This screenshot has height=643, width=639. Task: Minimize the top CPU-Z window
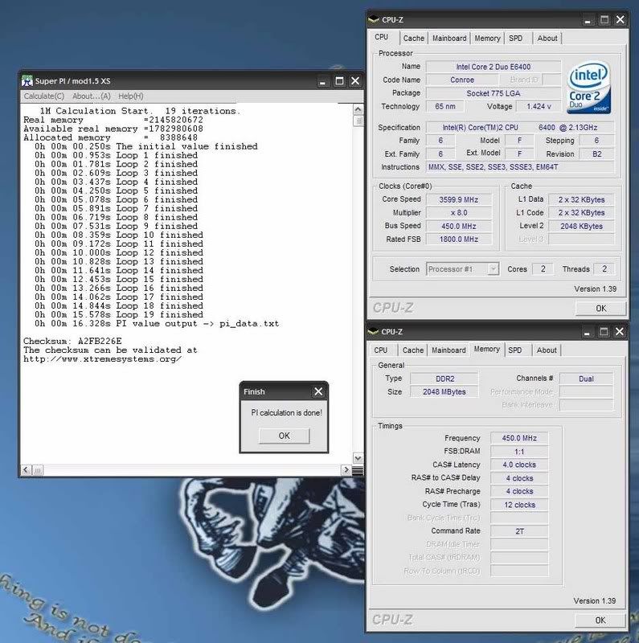588,19
